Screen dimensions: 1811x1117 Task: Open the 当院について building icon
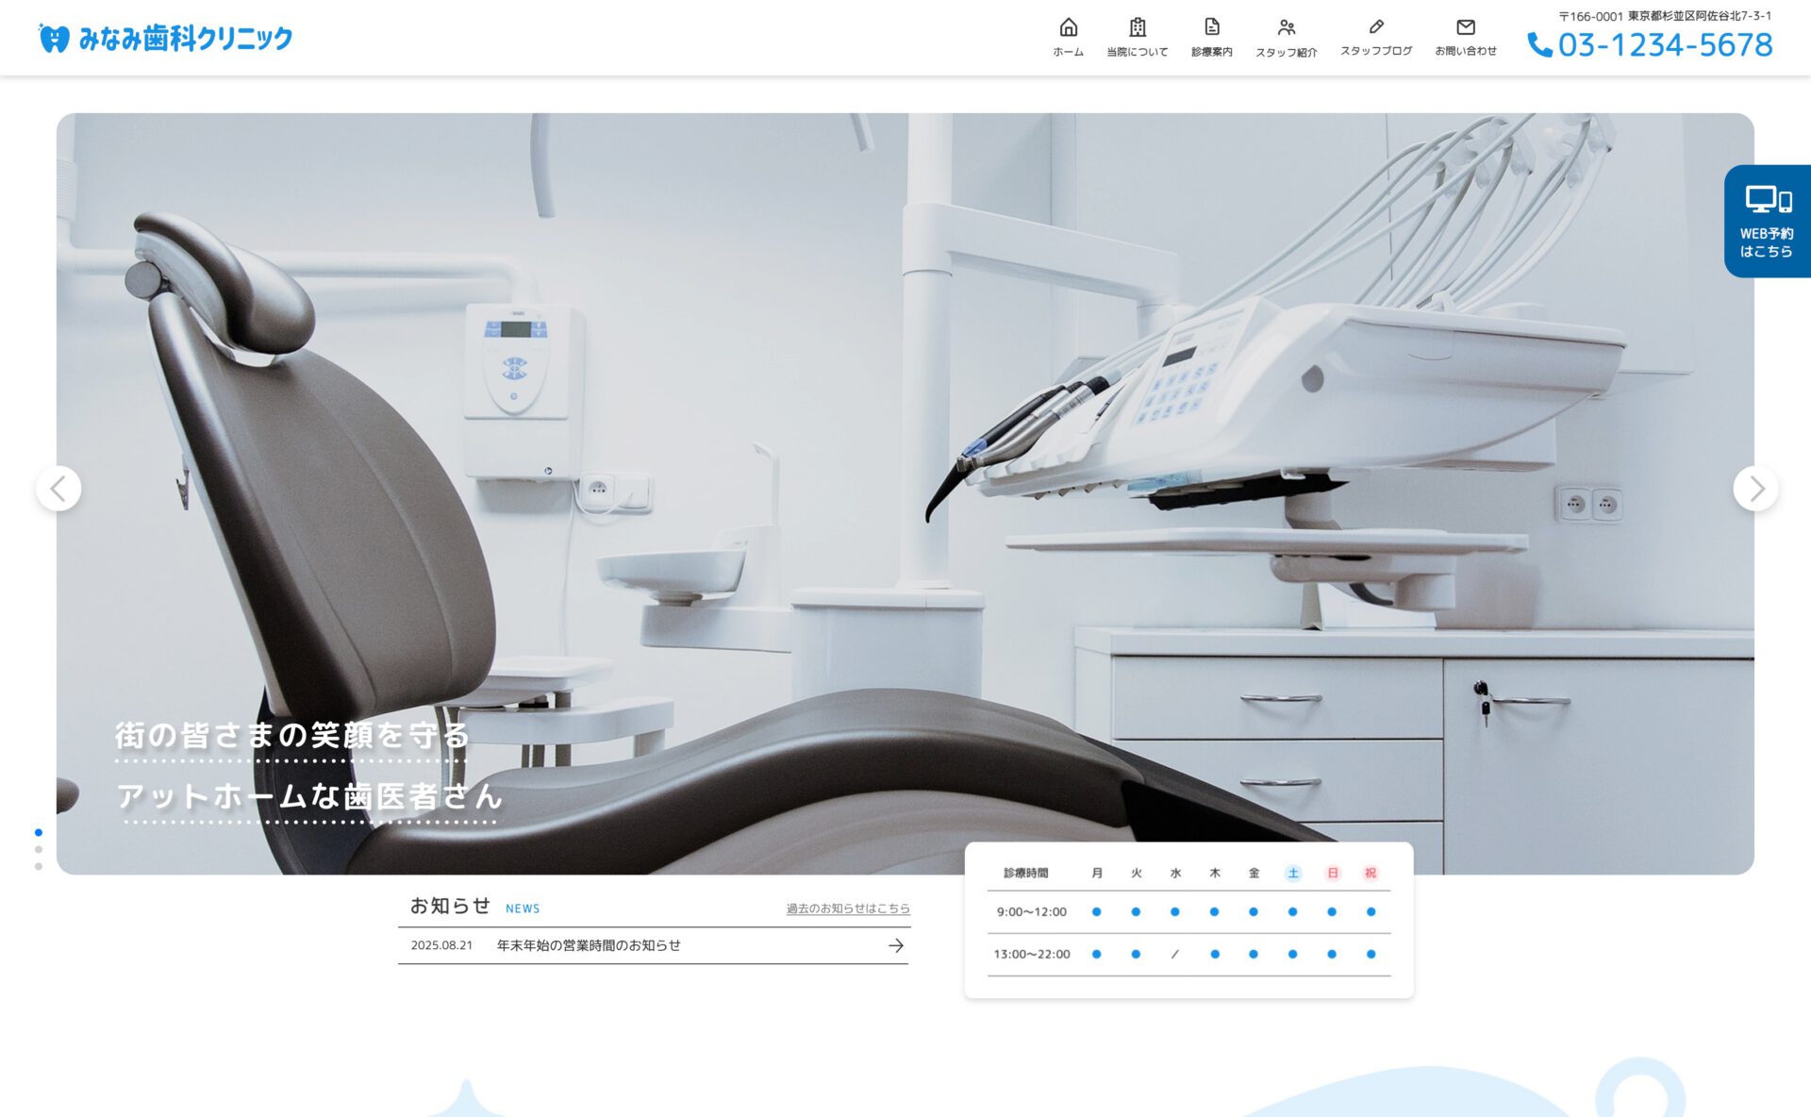pos(1138,27)
